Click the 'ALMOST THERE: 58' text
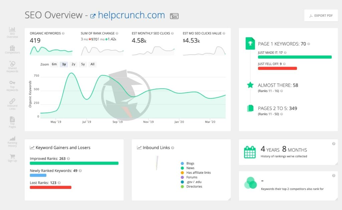 [278, 85]
